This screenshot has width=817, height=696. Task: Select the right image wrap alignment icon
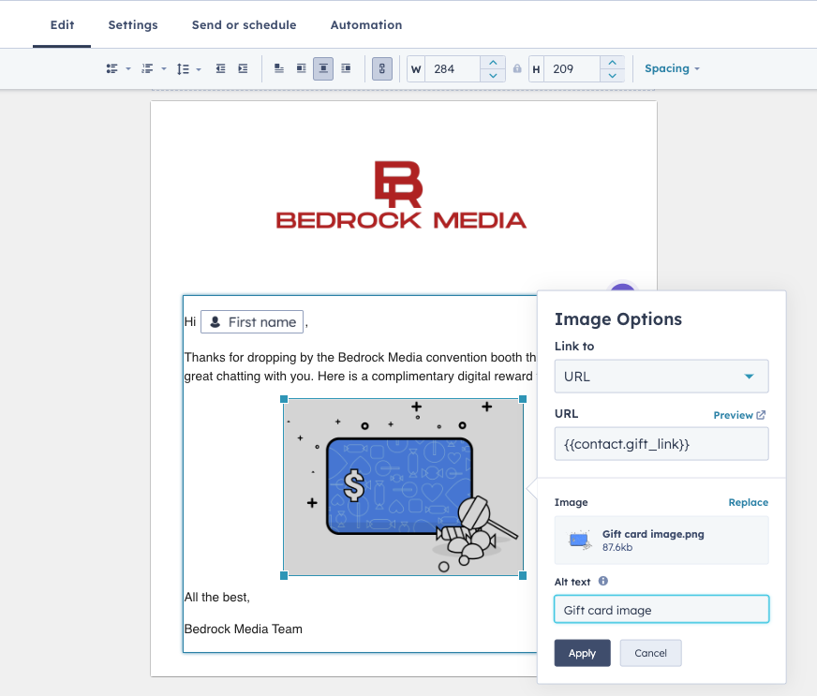346,68
